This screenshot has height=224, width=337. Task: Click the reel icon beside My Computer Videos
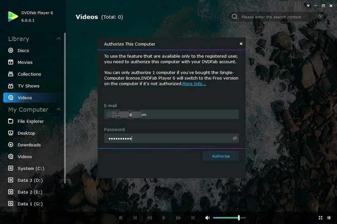tap(10, 156)
